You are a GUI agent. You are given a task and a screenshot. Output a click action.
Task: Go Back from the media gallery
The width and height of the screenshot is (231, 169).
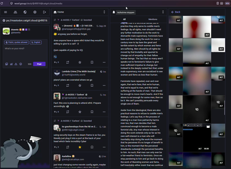coord(176,12)
